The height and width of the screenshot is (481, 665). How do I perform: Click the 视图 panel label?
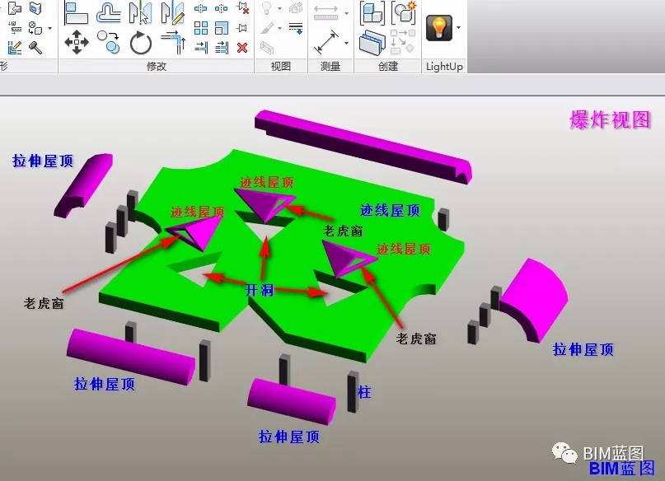pos(281,66)
